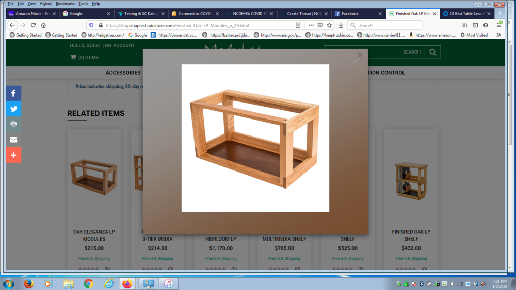Screen dimensions: 516x290
Task: Open more share options plus icon
Action: click(13, 155)
